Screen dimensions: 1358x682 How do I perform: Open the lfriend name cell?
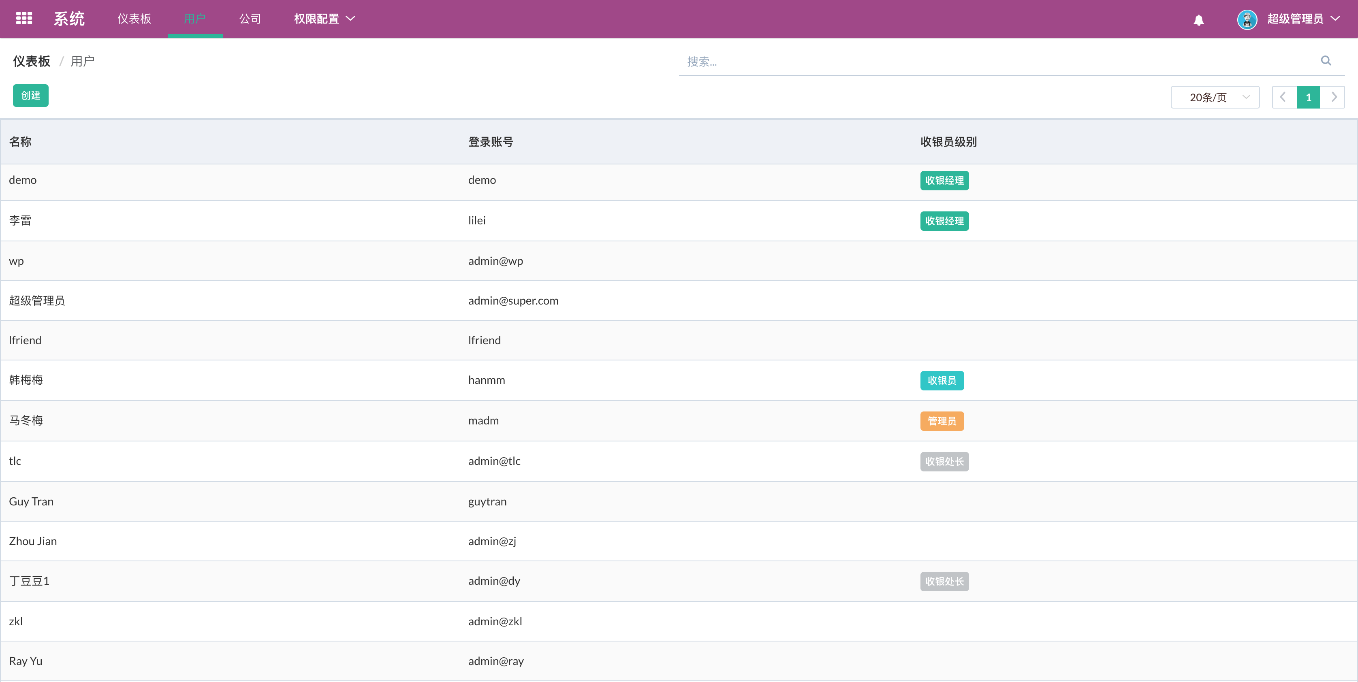(x=25, y=341)
